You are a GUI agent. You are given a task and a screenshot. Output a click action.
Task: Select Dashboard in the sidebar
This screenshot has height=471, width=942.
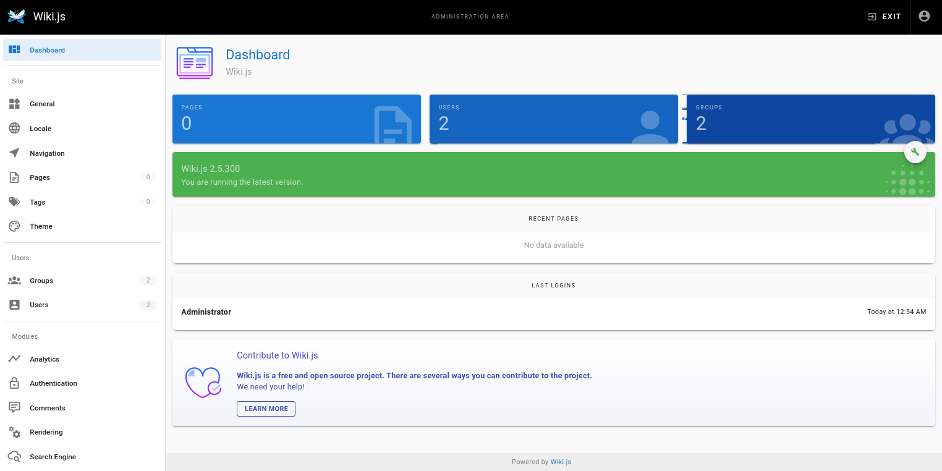[x=47, y=50]
